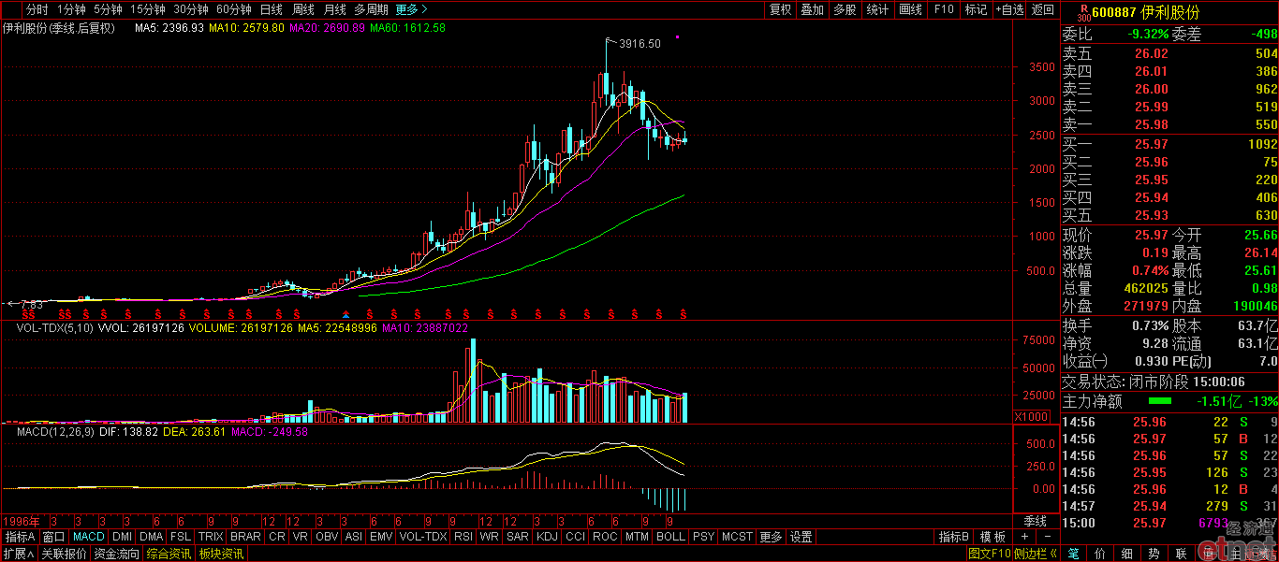Click the 返回 return button
This screenshot has height=562, width=1279.
pos(1043,9)
